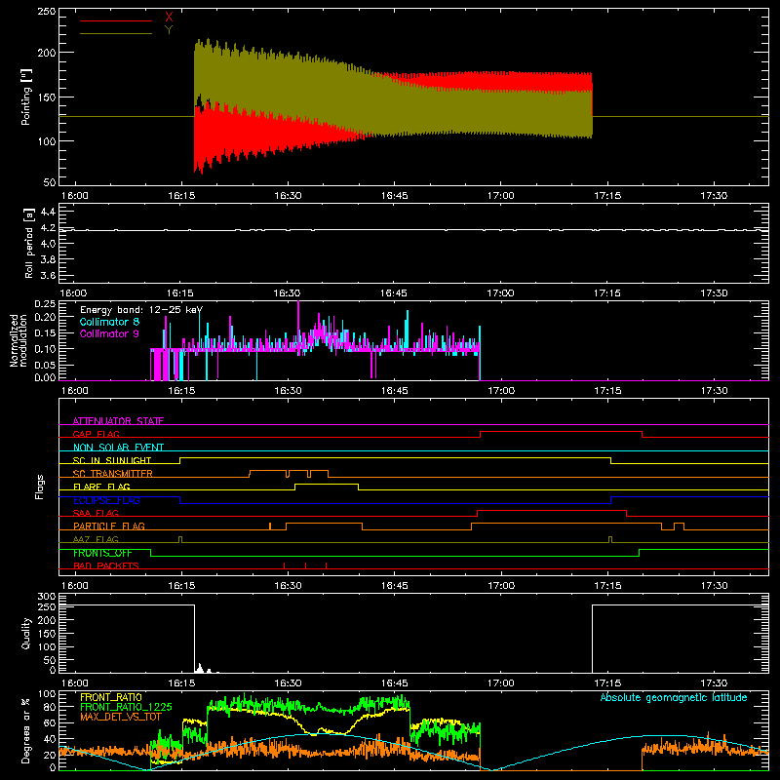This screenshot has height=780, width=780.
Task: Click the green FRONT_RATIO_1225 legend text
Action: 126,707
